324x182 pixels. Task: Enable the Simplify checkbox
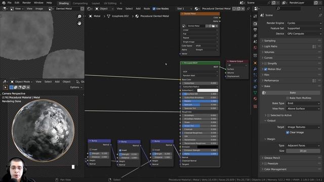(266, 64)
